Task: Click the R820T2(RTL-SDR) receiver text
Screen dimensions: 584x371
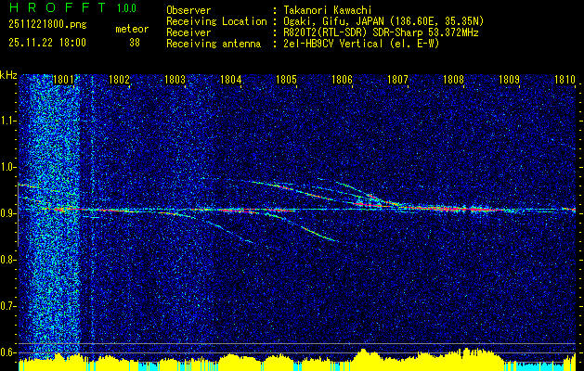Action: (381, 32)
